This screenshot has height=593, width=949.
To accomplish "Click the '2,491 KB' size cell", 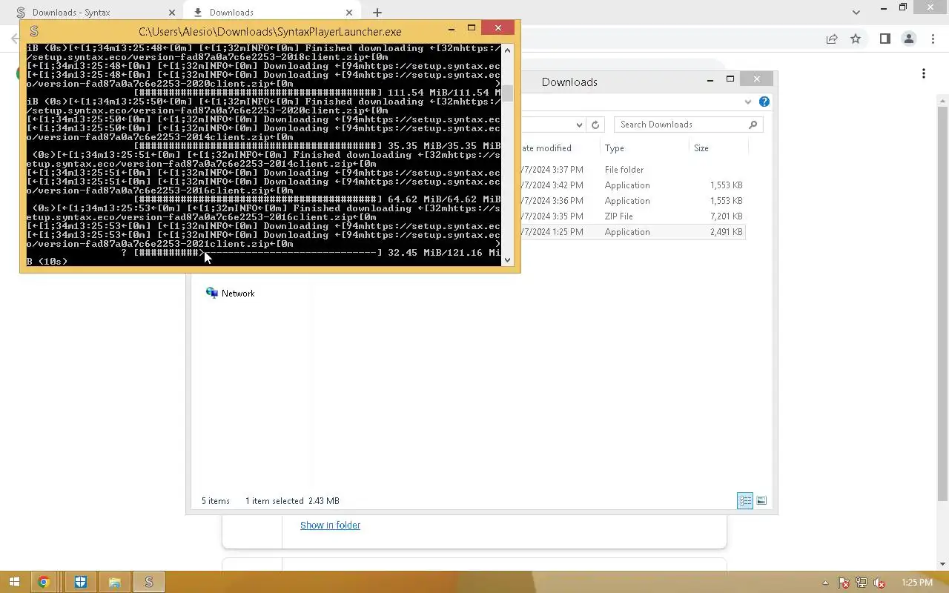I will click(x=727, y=232).
